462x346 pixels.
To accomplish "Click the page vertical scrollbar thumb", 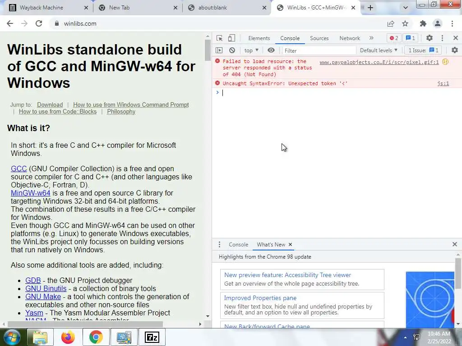I will [x=208, y=50].
